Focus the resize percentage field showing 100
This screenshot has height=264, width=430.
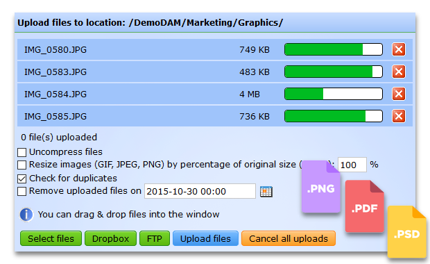[352, 165]
